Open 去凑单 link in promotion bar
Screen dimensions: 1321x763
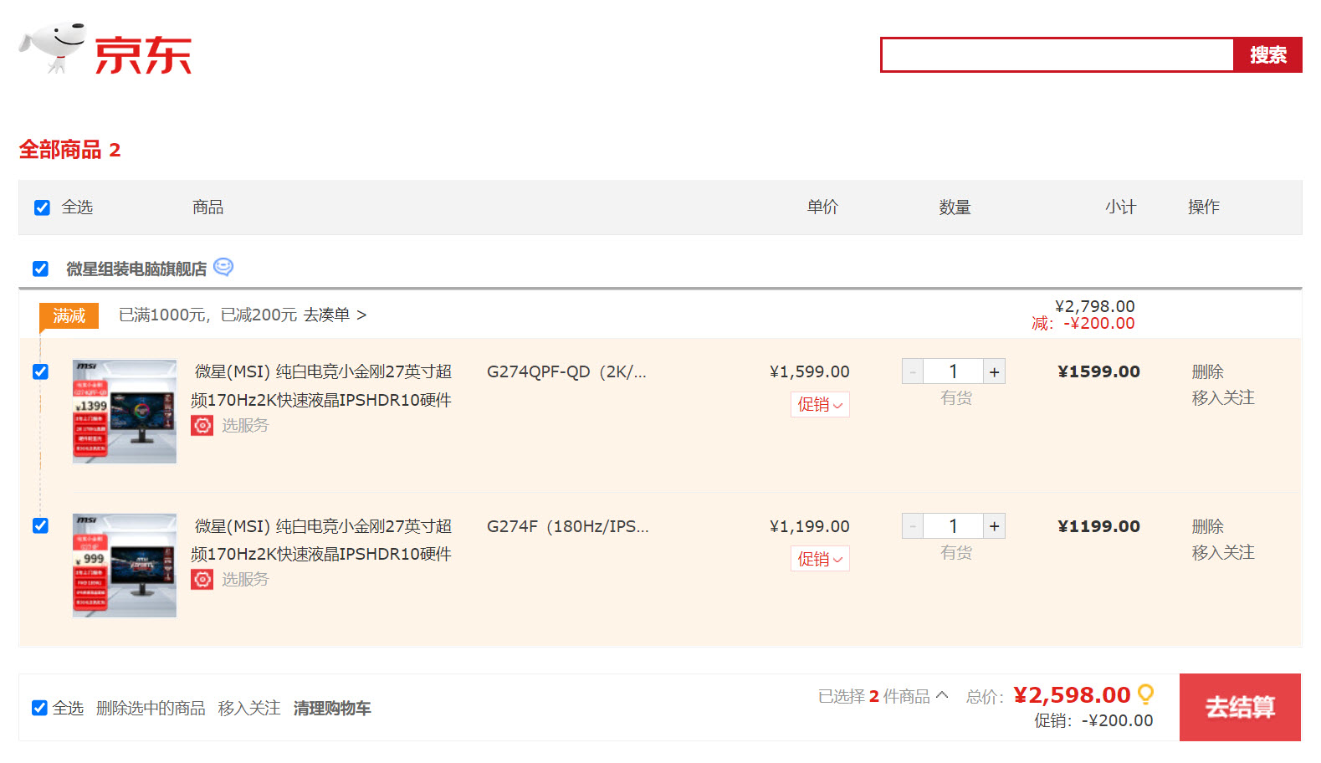click(335, 315)
